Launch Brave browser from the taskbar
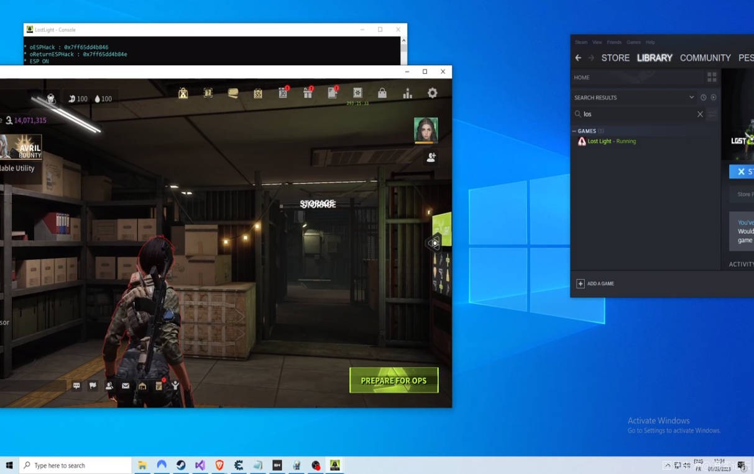The width and height of the screenshot is (754, 474). pos(219,465)
